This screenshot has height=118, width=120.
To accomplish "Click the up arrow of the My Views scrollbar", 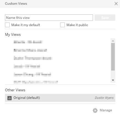I will click(113, 41).
